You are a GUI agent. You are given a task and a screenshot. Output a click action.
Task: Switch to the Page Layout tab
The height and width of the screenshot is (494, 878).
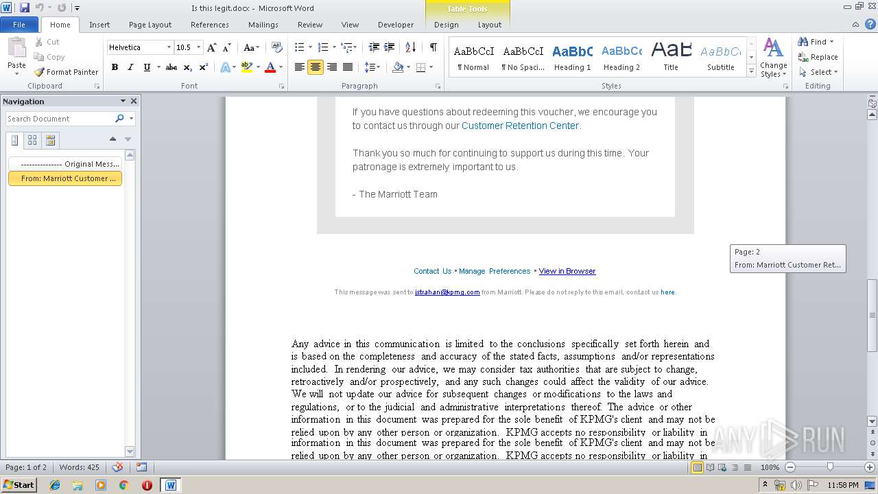150,25
